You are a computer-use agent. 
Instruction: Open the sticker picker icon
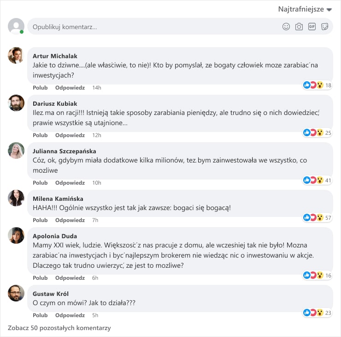[325, 27]
